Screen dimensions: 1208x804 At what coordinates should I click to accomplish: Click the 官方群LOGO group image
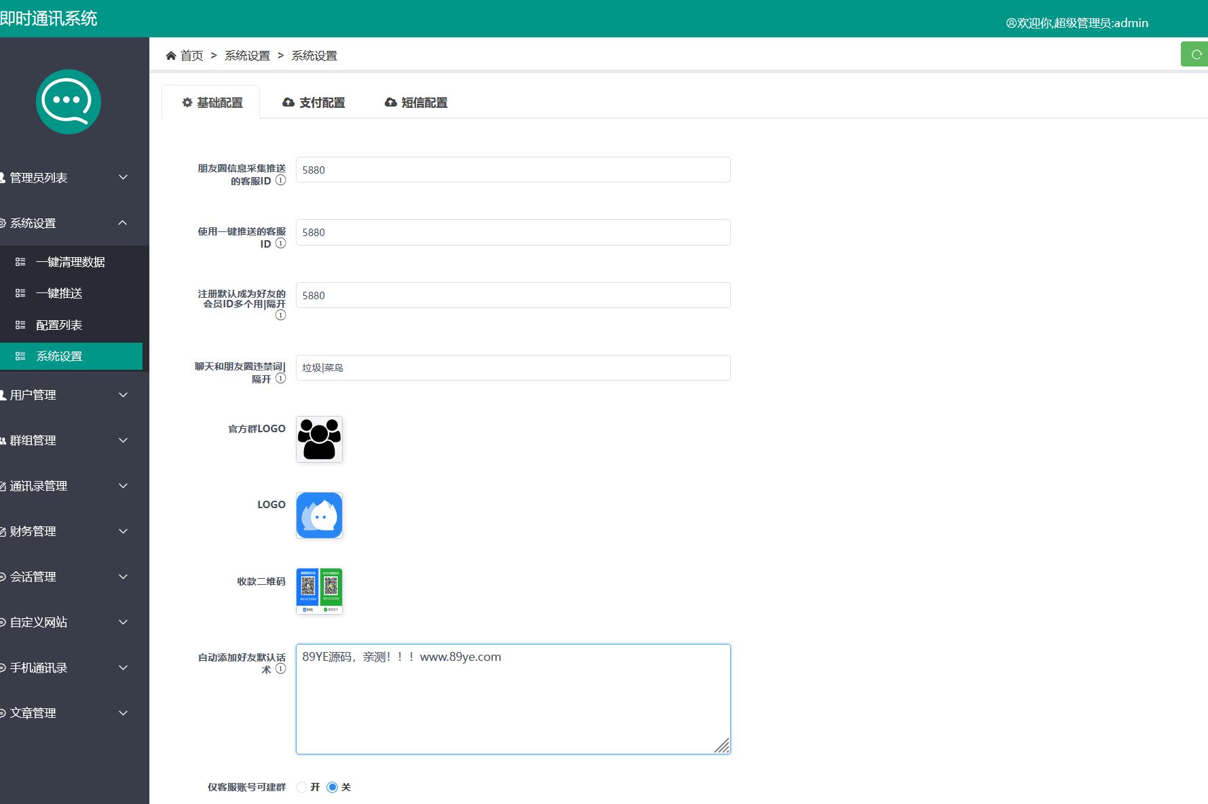(319, 440)
